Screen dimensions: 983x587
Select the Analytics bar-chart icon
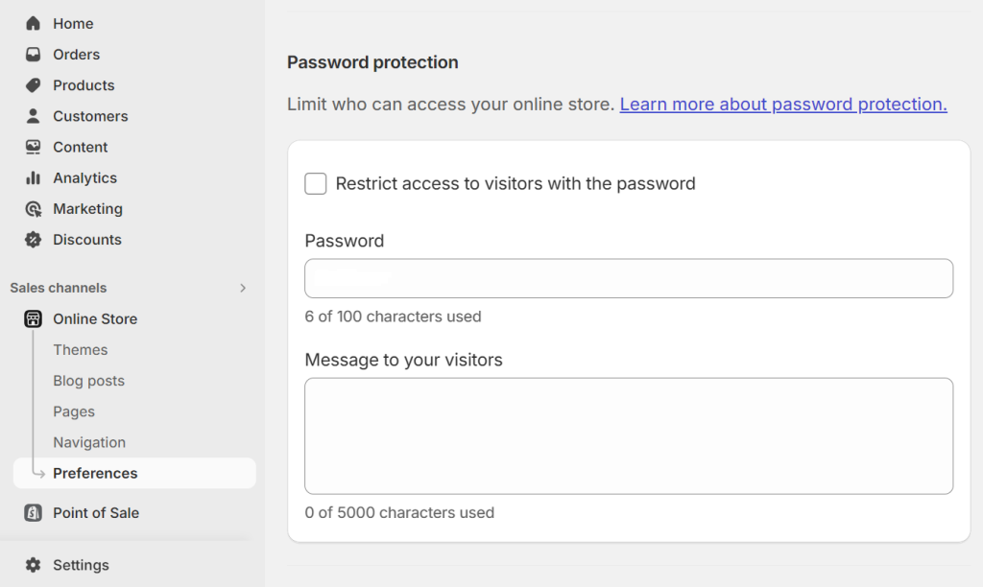point(32,177)
